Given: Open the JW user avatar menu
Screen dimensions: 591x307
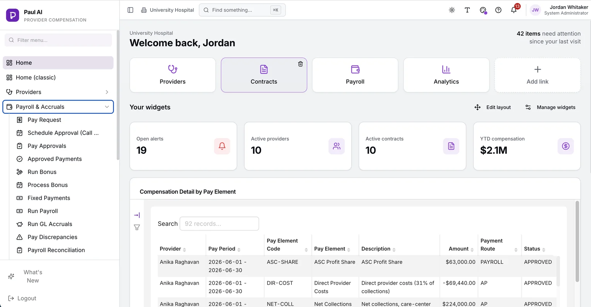Looking at the screenshot, I should click(535, 10).
